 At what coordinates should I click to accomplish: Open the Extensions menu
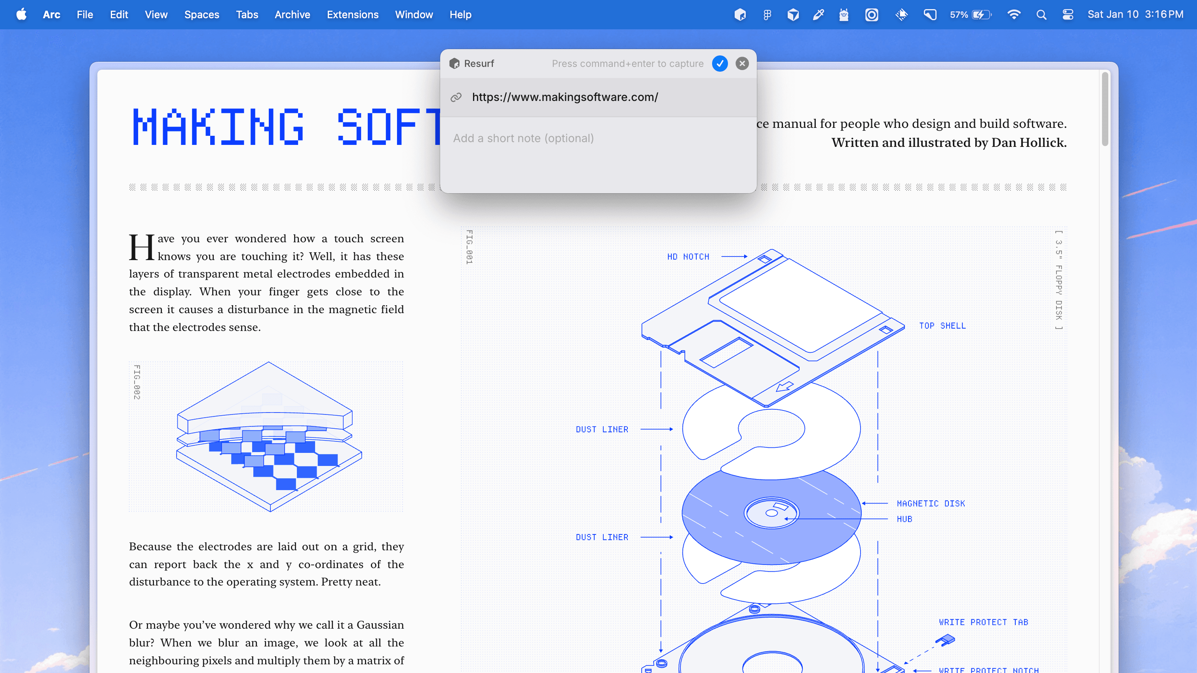coord(352,15)
